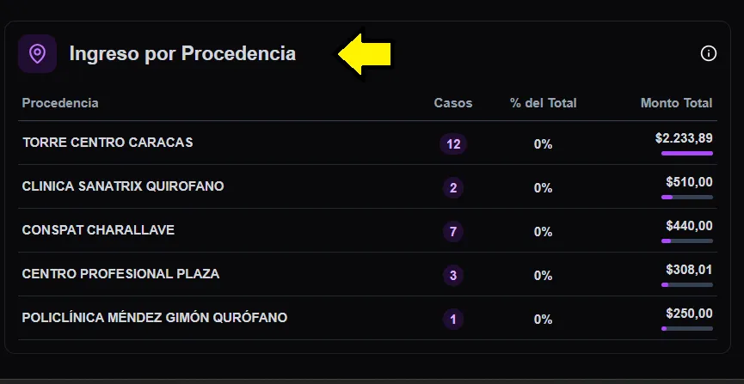Viewport: 744px width, 384px height.
Task: Sort by Procedencia column header
Action: click(60, 103)
